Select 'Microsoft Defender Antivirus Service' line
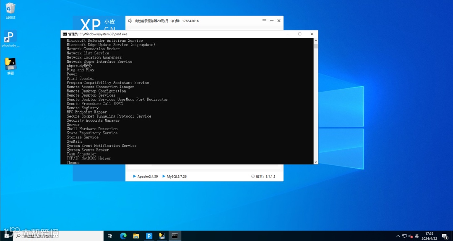Screen dimensions: 453x241 pos(104,41)
